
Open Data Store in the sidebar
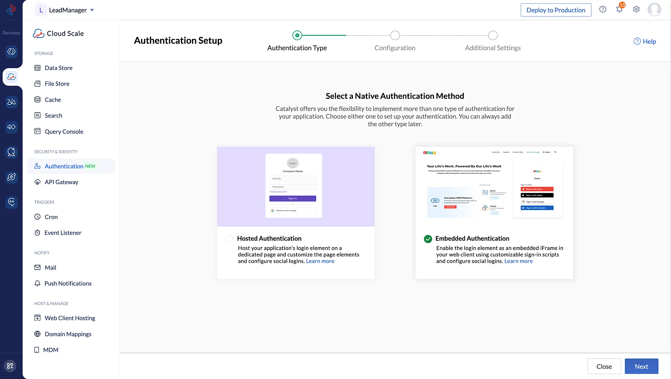pos(58,68)
